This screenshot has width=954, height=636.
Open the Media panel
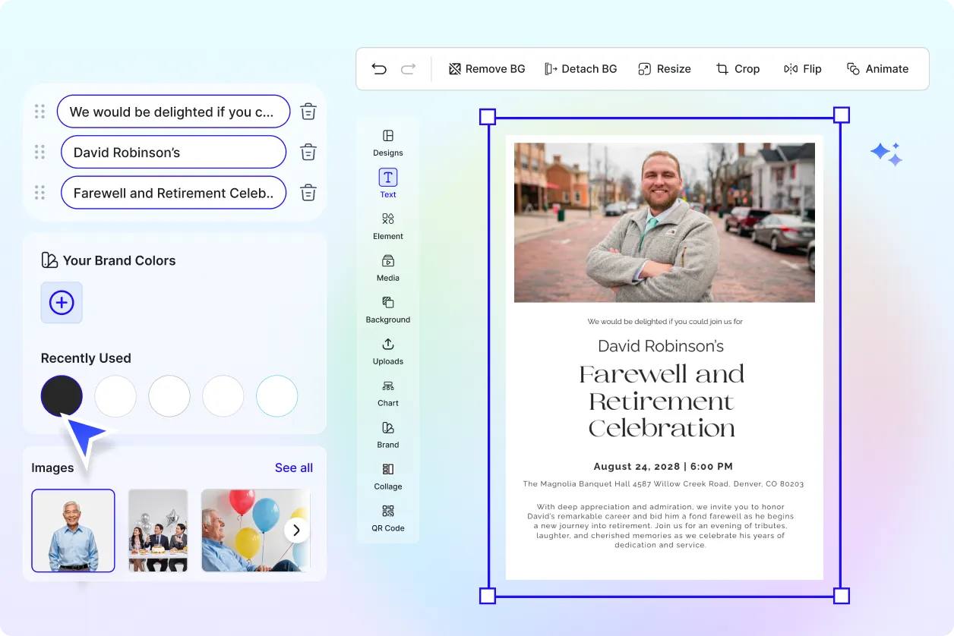pos(387,266)
